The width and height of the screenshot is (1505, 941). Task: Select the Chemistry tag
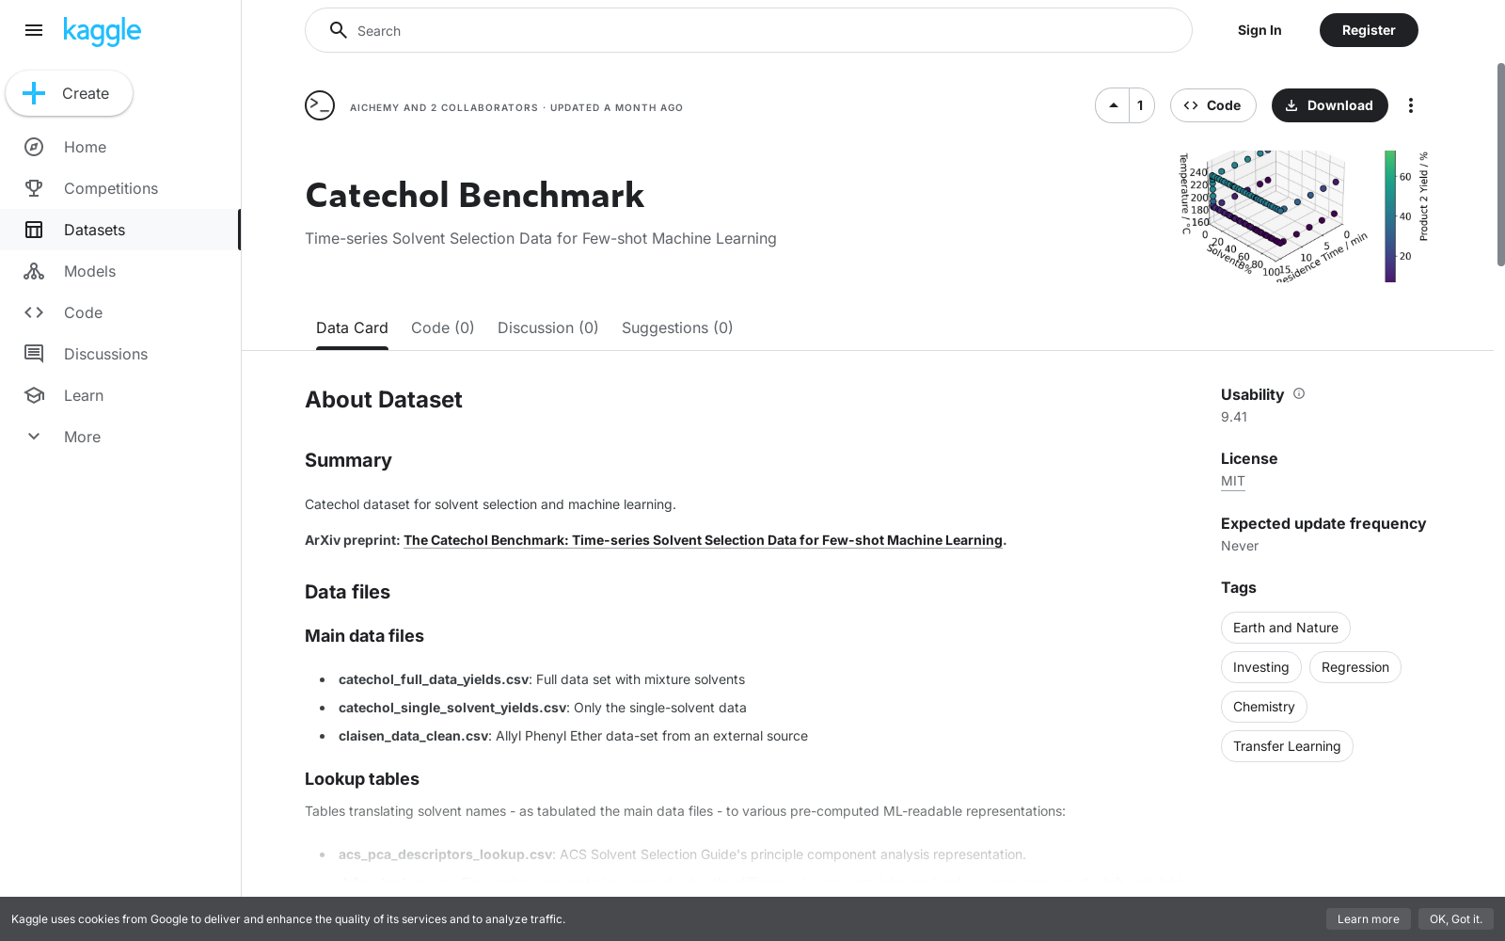coord(1263,707)
